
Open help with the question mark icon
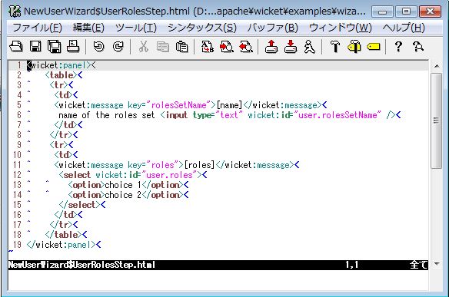[398, 47]
